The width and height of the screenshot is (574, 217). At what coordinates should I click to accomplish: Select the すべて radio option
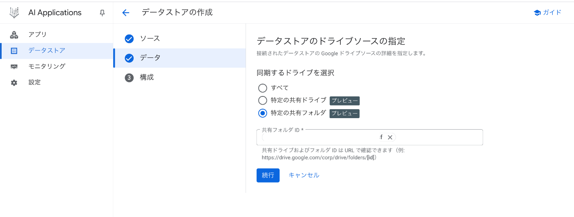[262, 88]
